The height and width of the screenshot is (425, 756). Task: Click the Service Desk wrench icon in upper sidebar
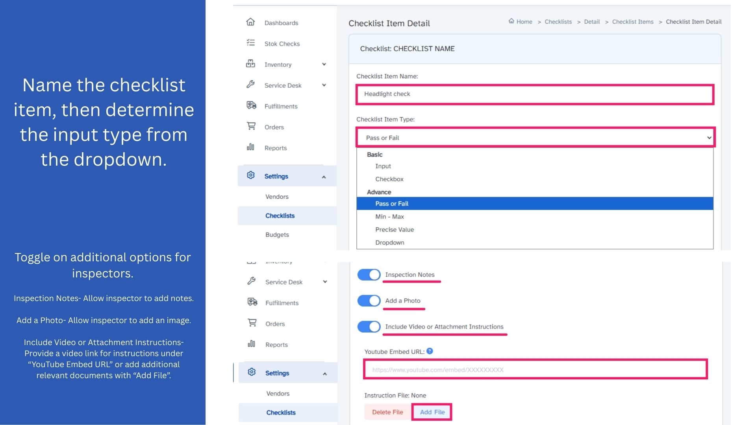point(250,85)
